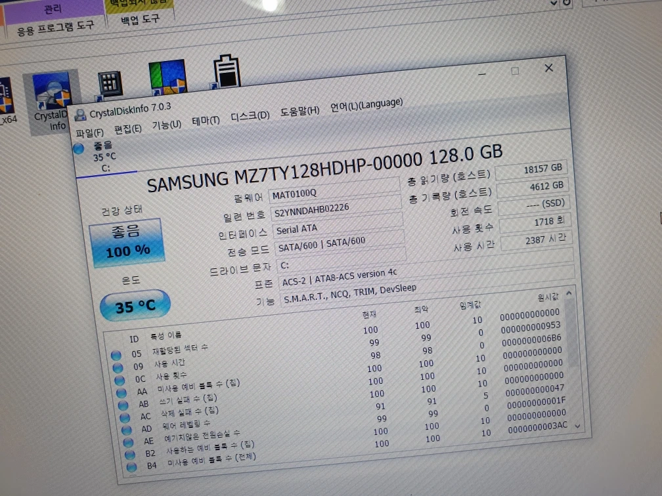The image size is (662, 496).
Task: Click the total host reads value 18157 GB
Action: (x=531, y=170)
